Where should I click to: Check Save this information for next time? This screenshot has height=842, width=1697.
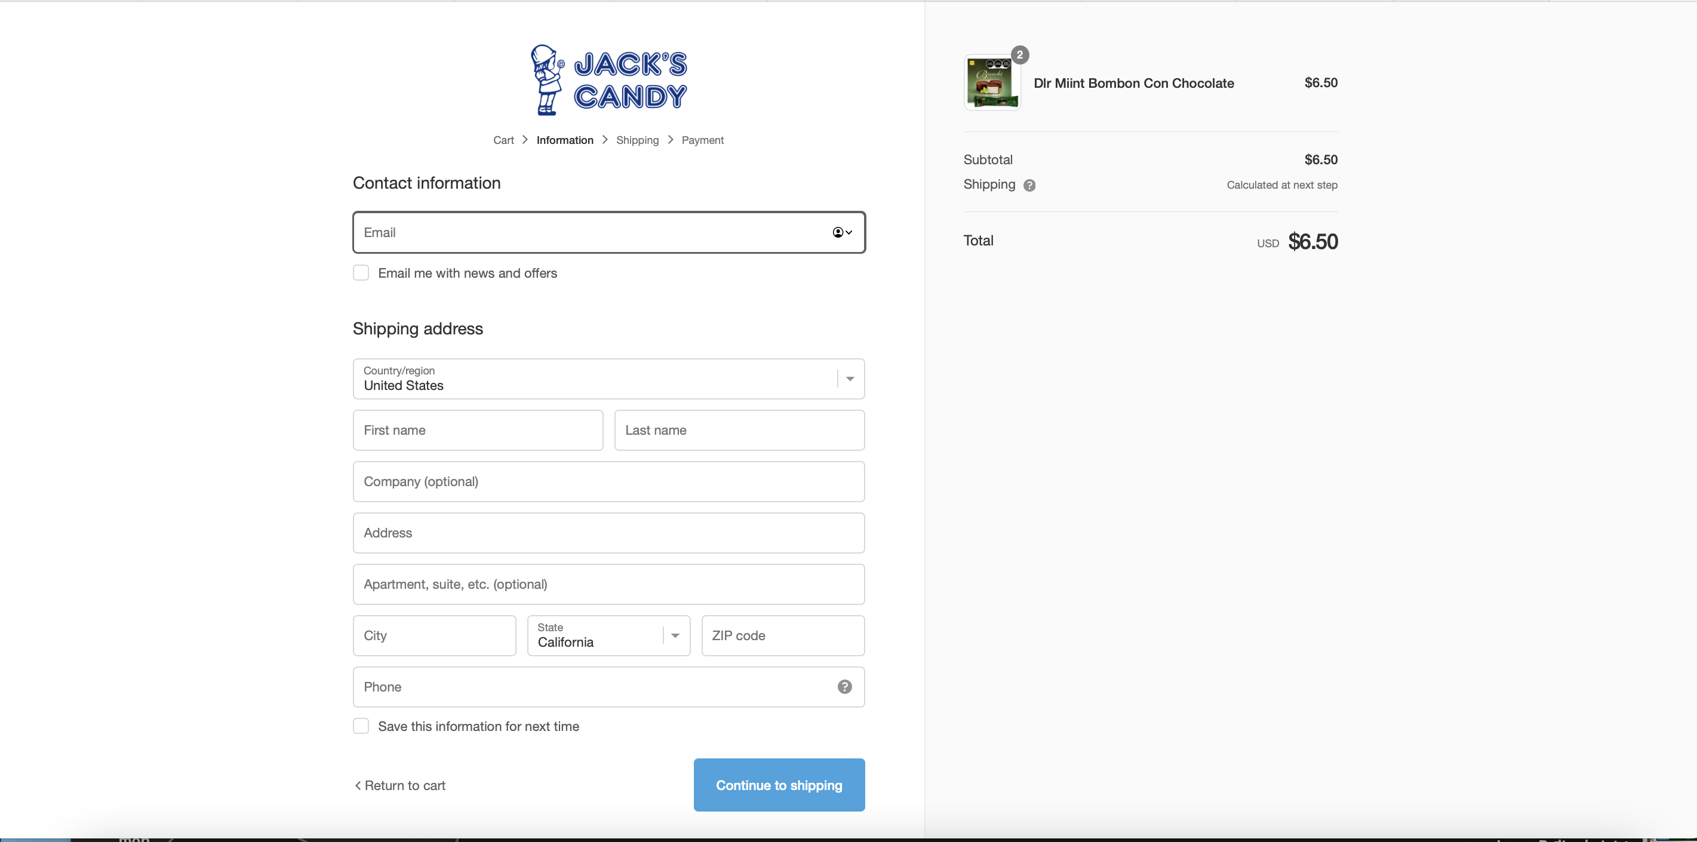click(361, 726)
